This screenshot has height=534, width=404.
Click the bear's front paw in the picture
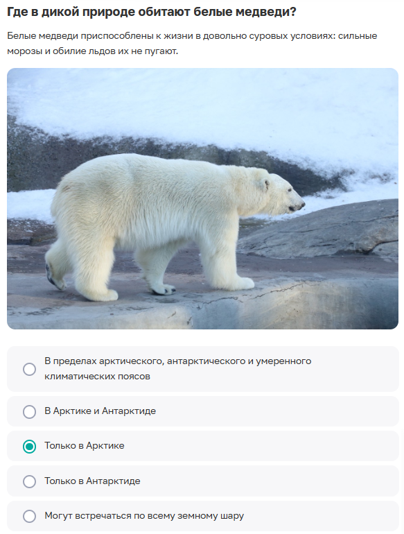tap(164, 288)
